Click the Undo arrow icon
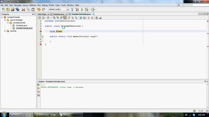The width and height of the screenshot is (209, 117). tap(39, 9)
